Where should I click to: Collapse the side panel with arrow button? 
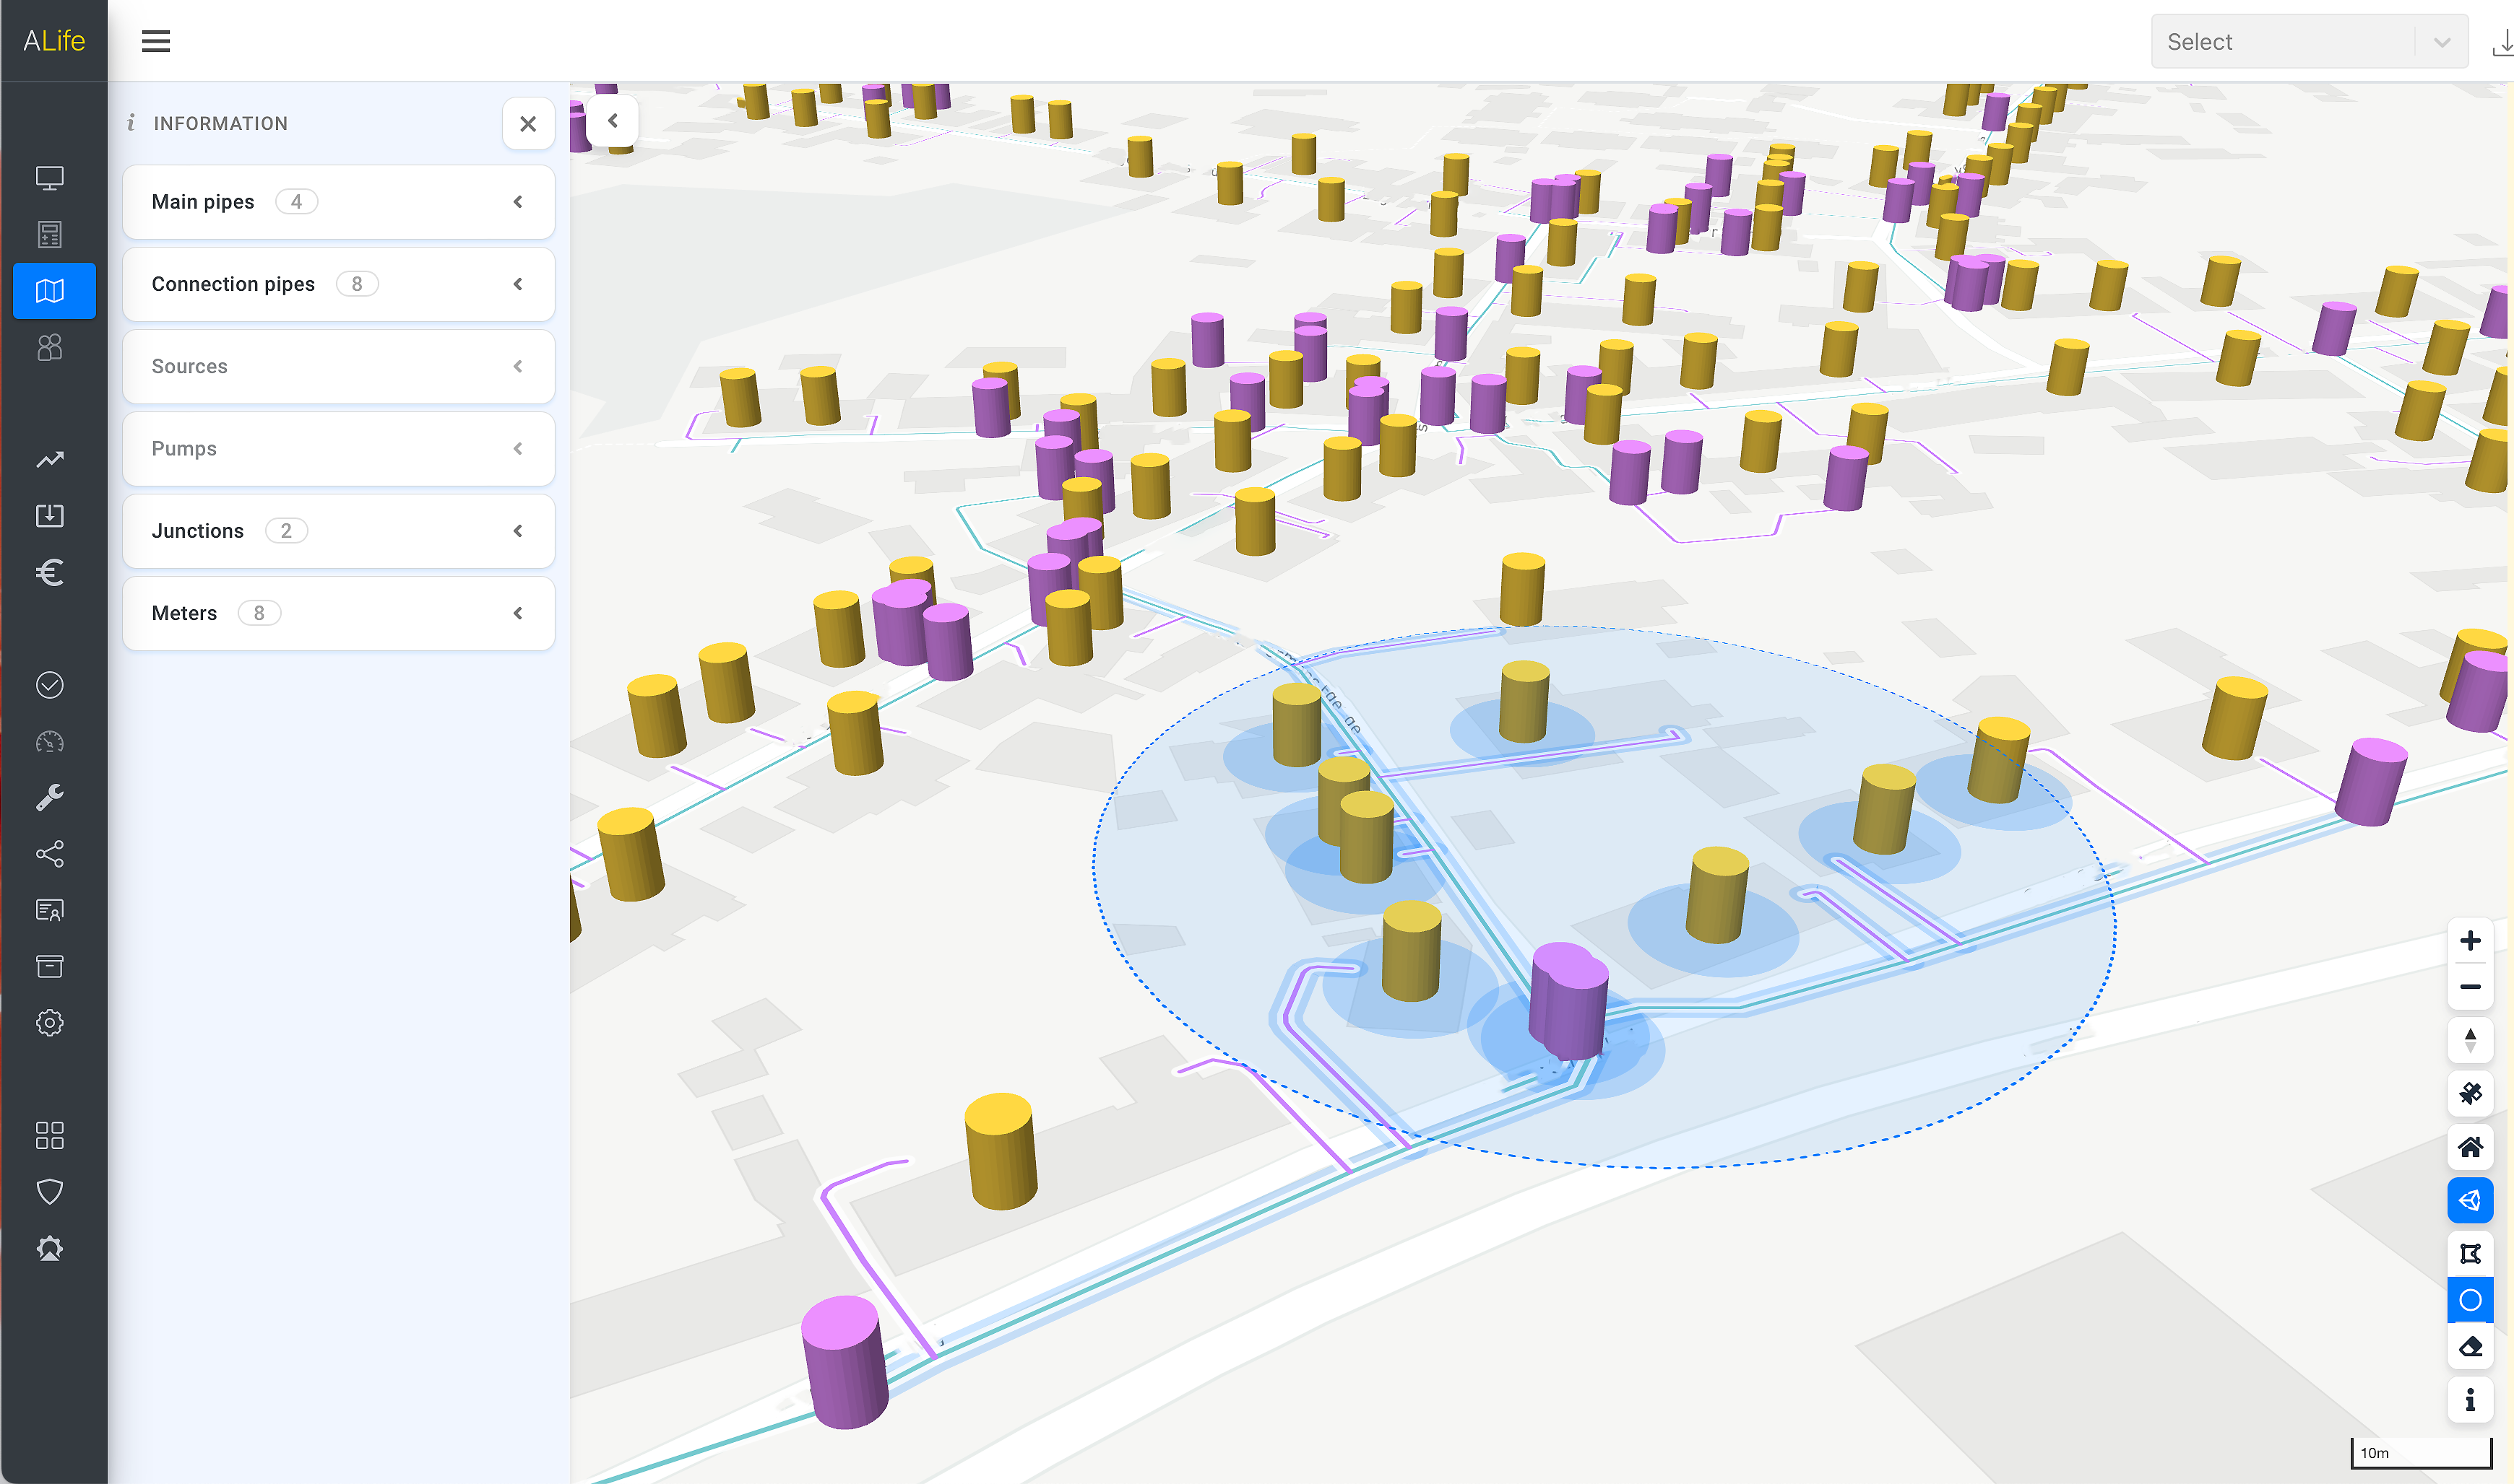613,121
